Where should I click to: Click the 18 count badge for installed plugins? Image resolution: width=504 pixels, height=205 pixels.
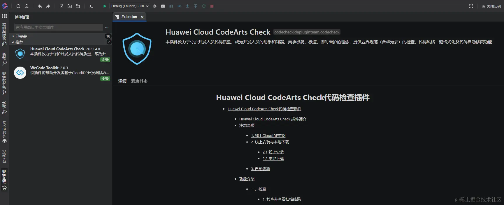108,36
